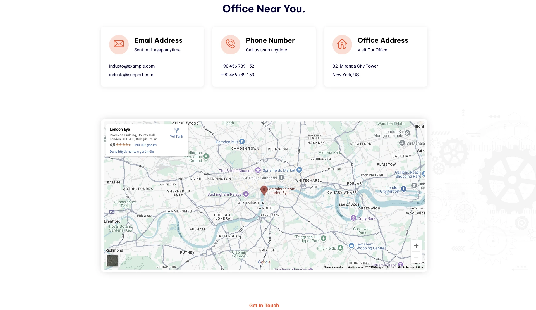Click the Buckingham Palace map marker
This screenshot has height=310, width=536.
click(246, 194)
